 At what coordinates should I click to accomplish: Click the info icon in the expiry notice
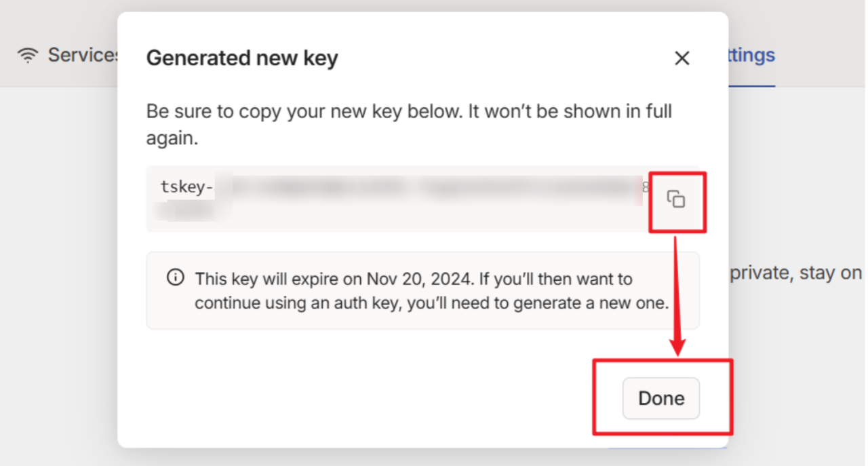[x=175, y=277]
